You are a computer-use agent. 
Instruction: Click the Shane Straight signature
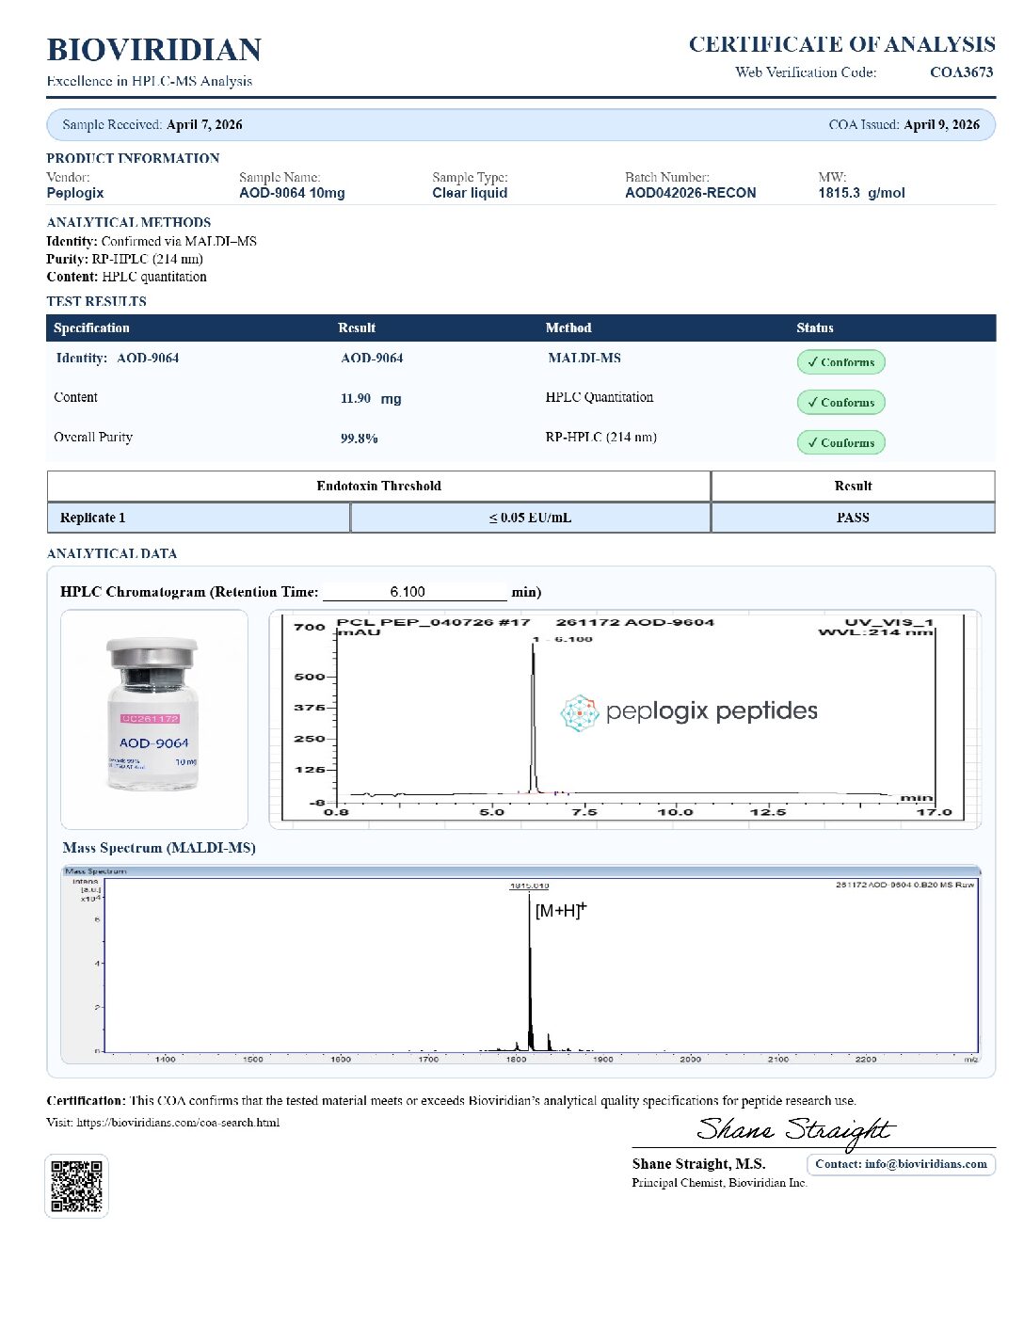[x=795, y=1130]
